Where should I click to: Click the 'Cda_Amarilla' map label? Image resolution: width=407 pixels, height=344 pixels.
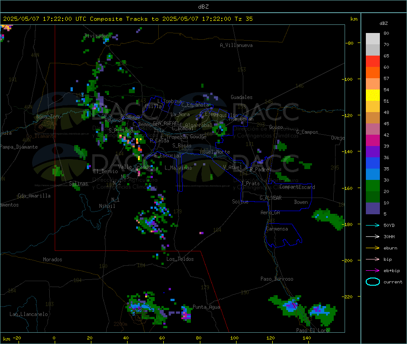[x=34, y=196]
